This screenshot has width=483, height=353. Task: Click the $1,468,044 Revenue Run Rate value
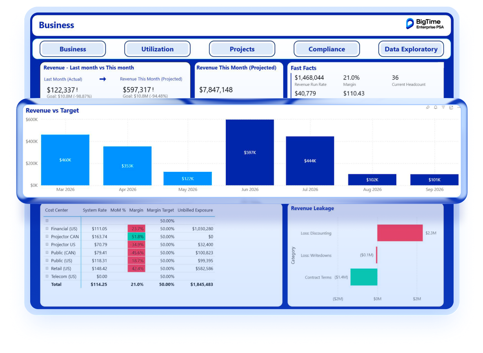(x=309, y=78)
